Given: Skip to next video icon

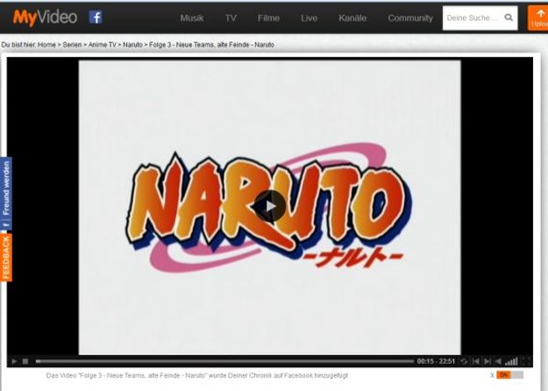Looking at the screenshot, I should click(x=488, y=361).
